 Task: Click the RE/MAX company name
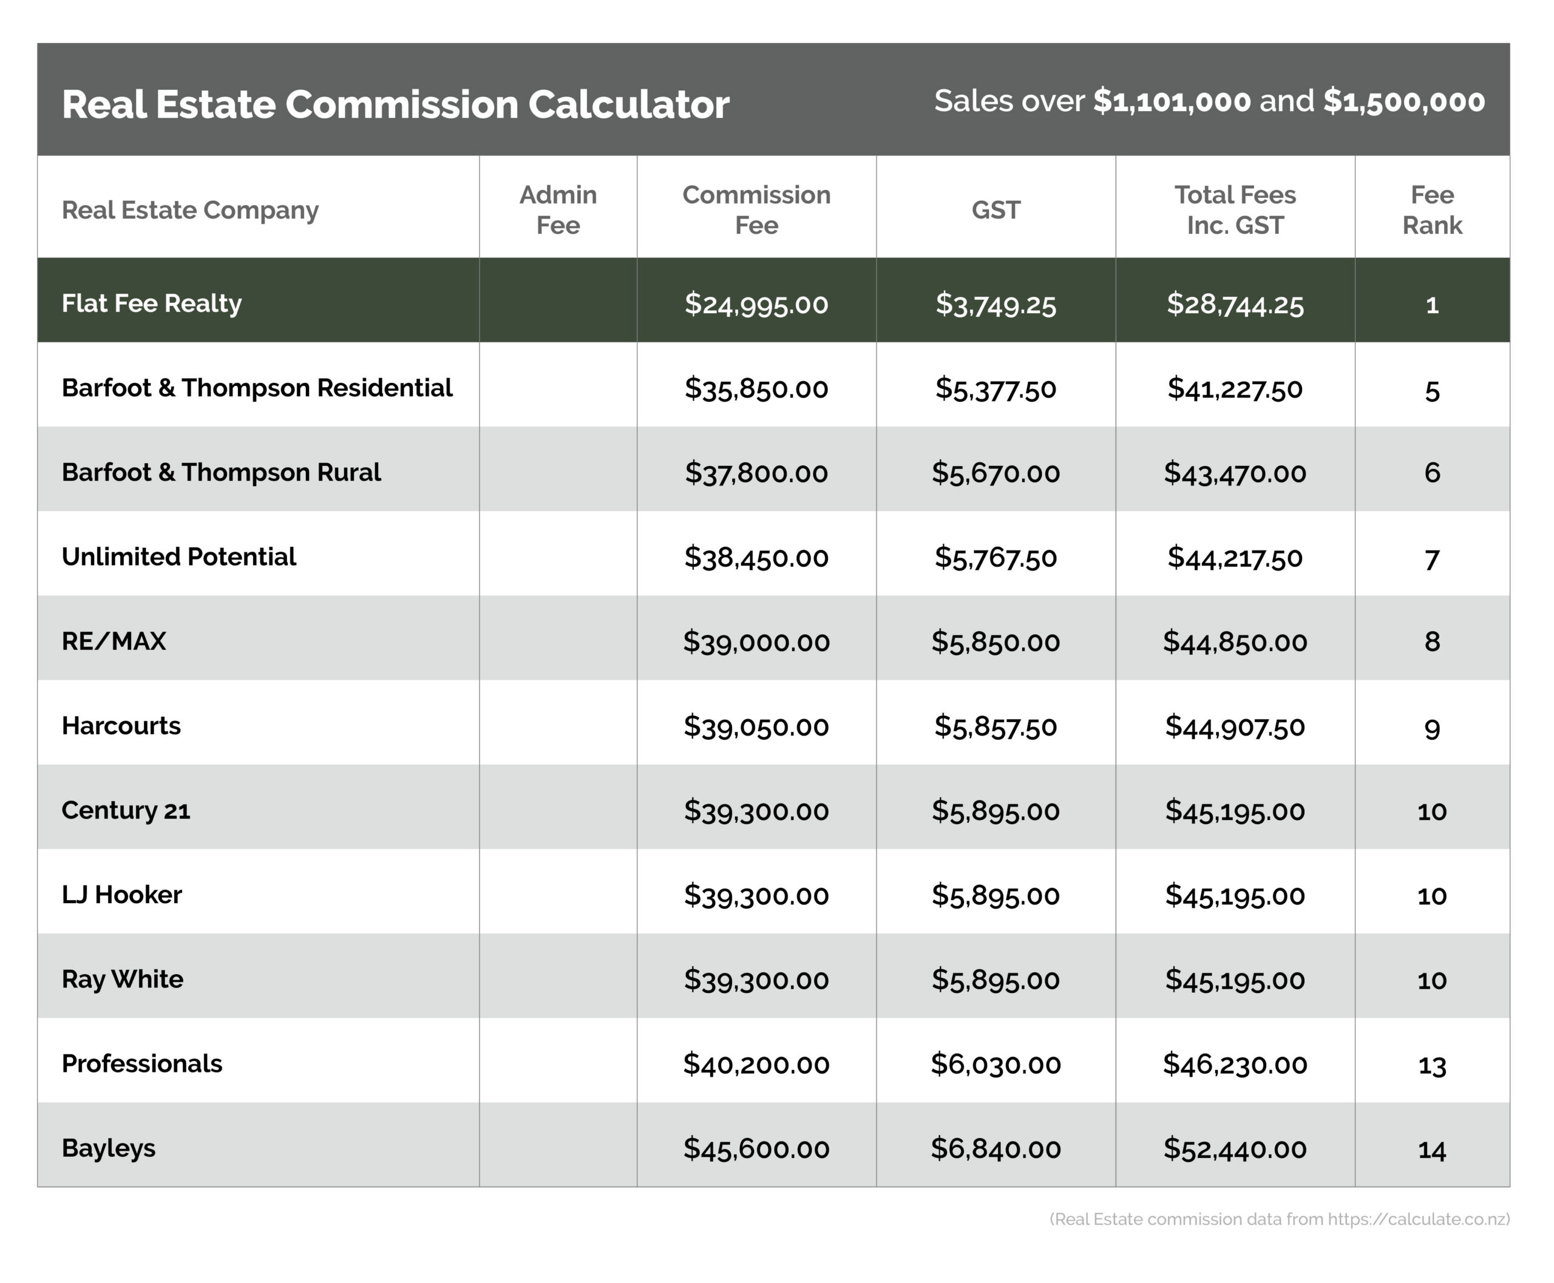114,641
